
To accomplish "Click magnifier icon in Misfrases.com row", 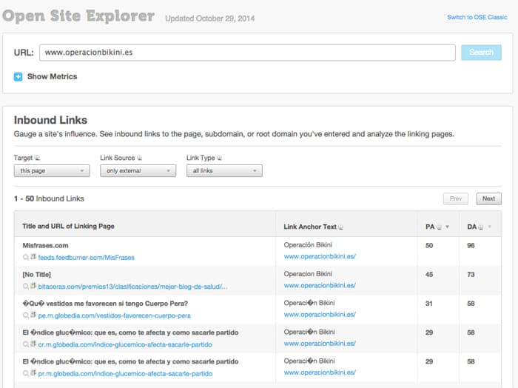I will pos(25,257).
